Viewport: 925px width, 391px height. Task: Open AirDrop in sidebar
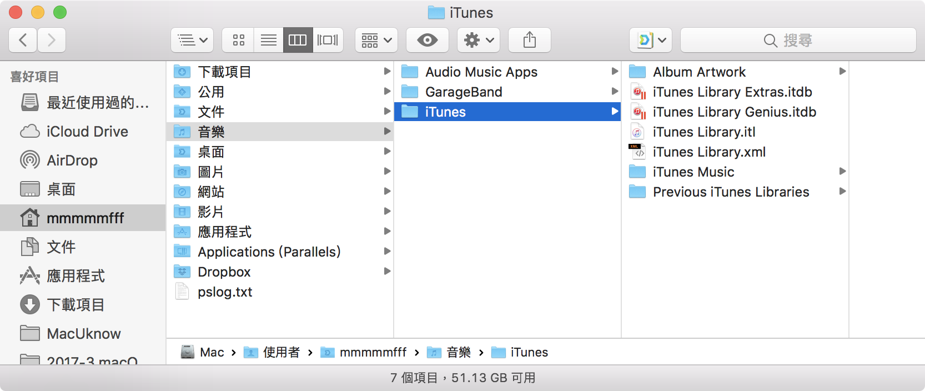coord(83,160)
